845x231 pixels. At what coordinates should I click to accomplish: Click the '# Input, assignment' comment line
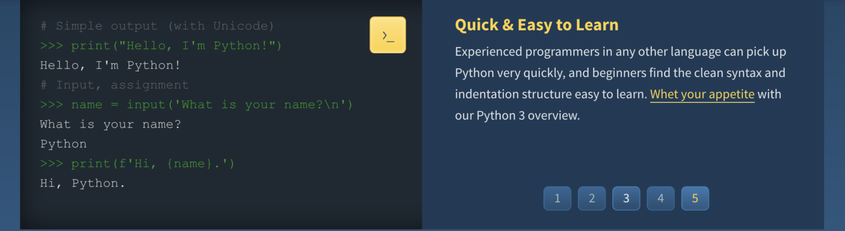[x=114, y=85]
